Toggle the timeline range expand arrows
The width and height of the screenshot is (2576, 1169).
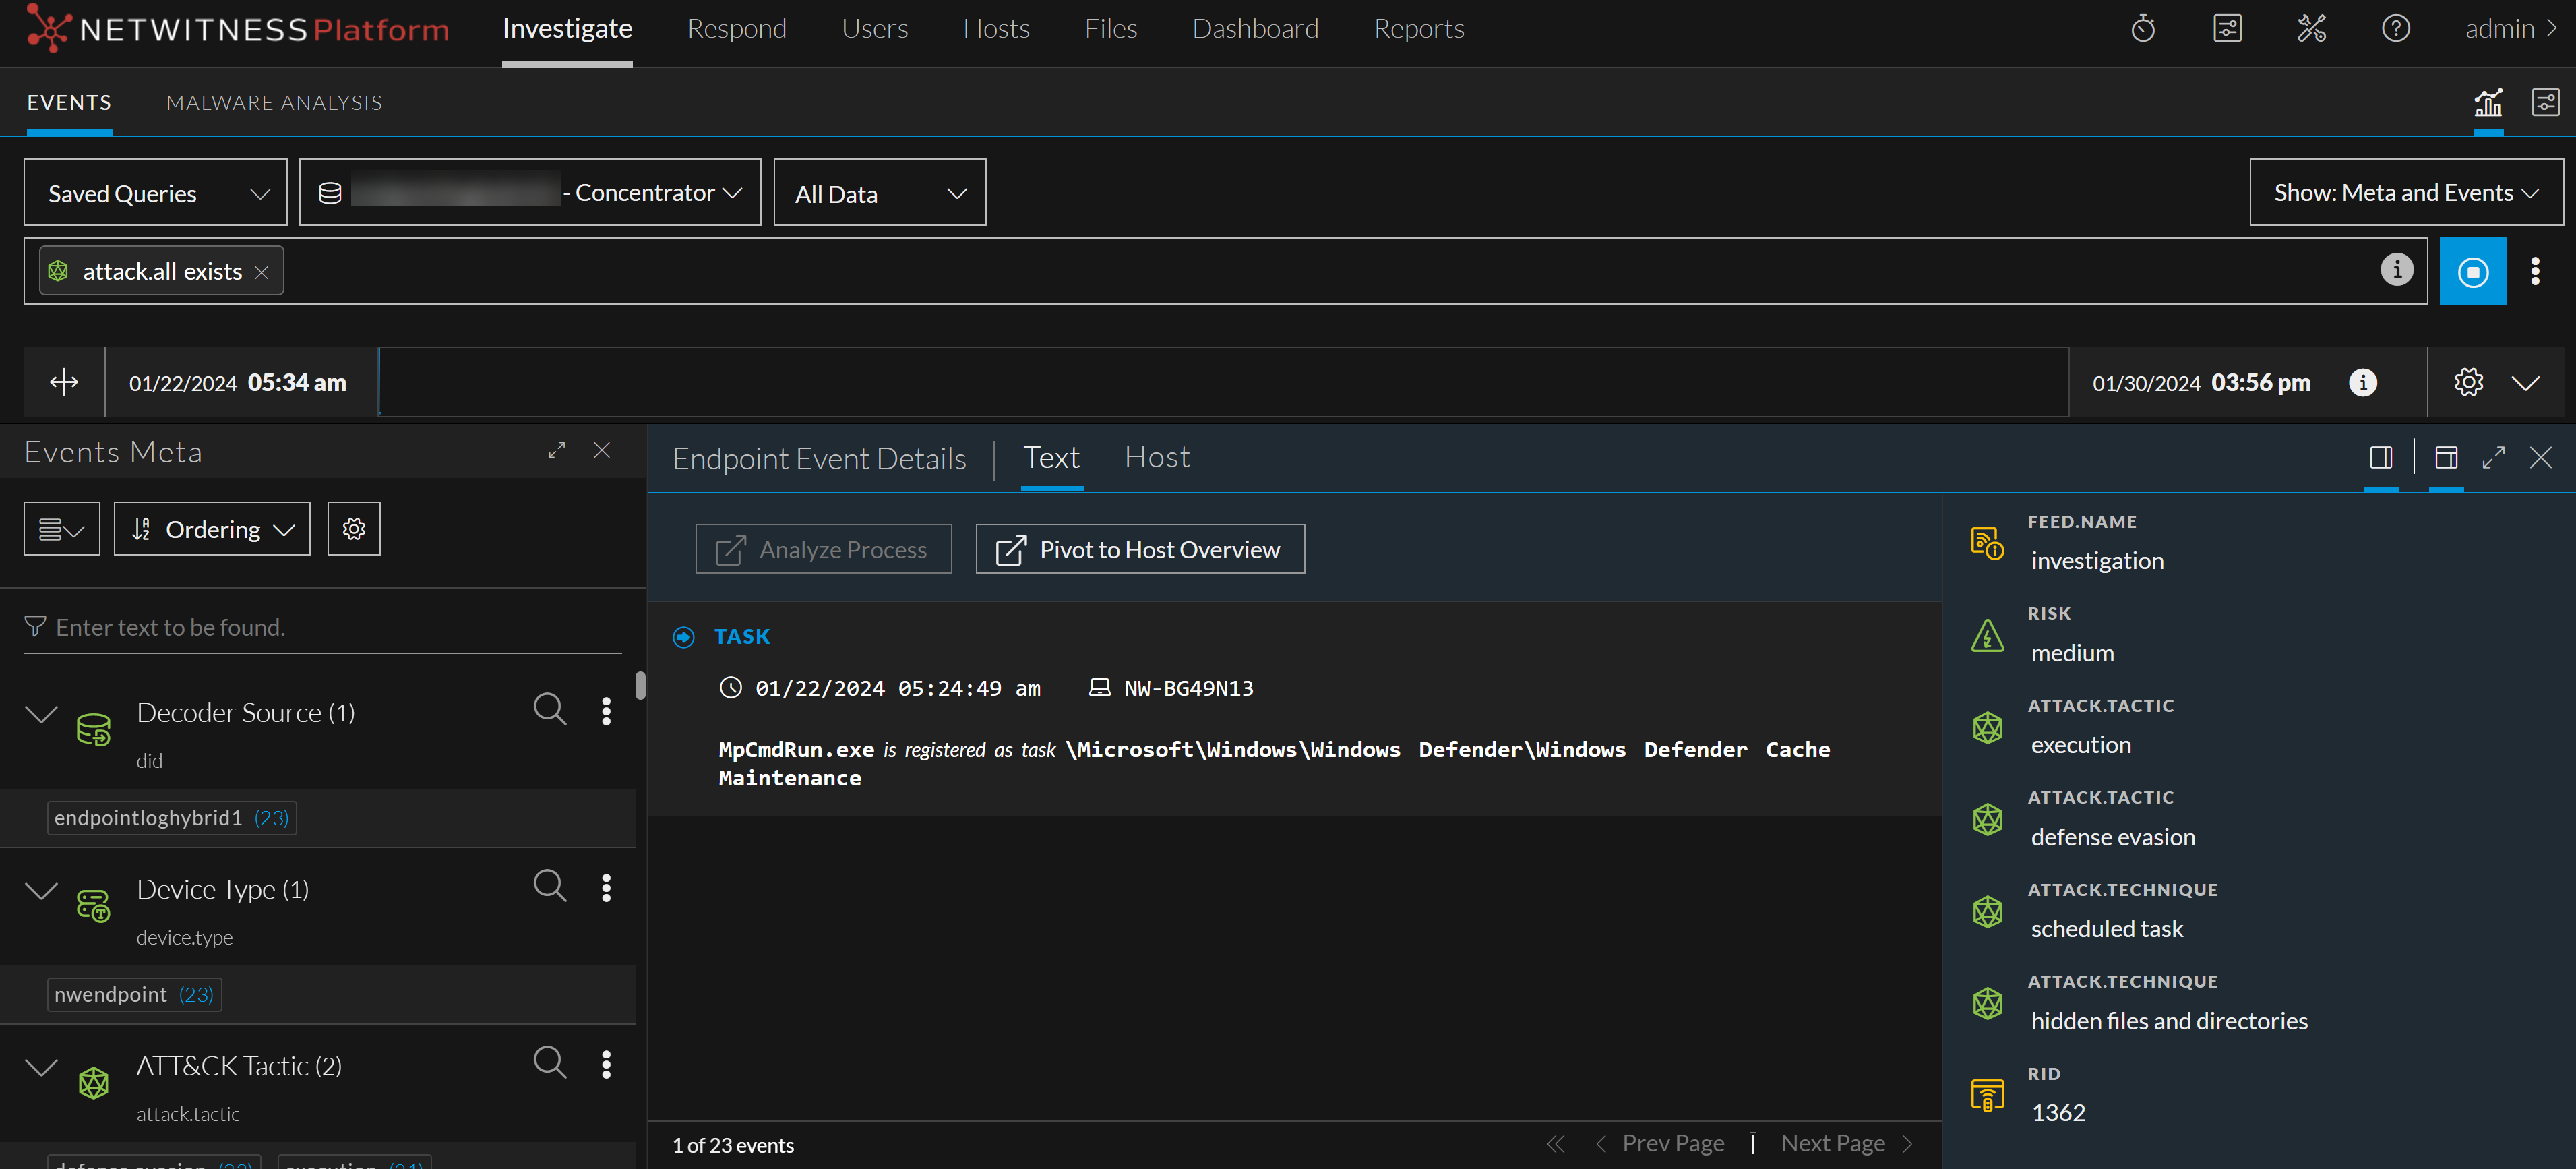click(x=64, y=382)
